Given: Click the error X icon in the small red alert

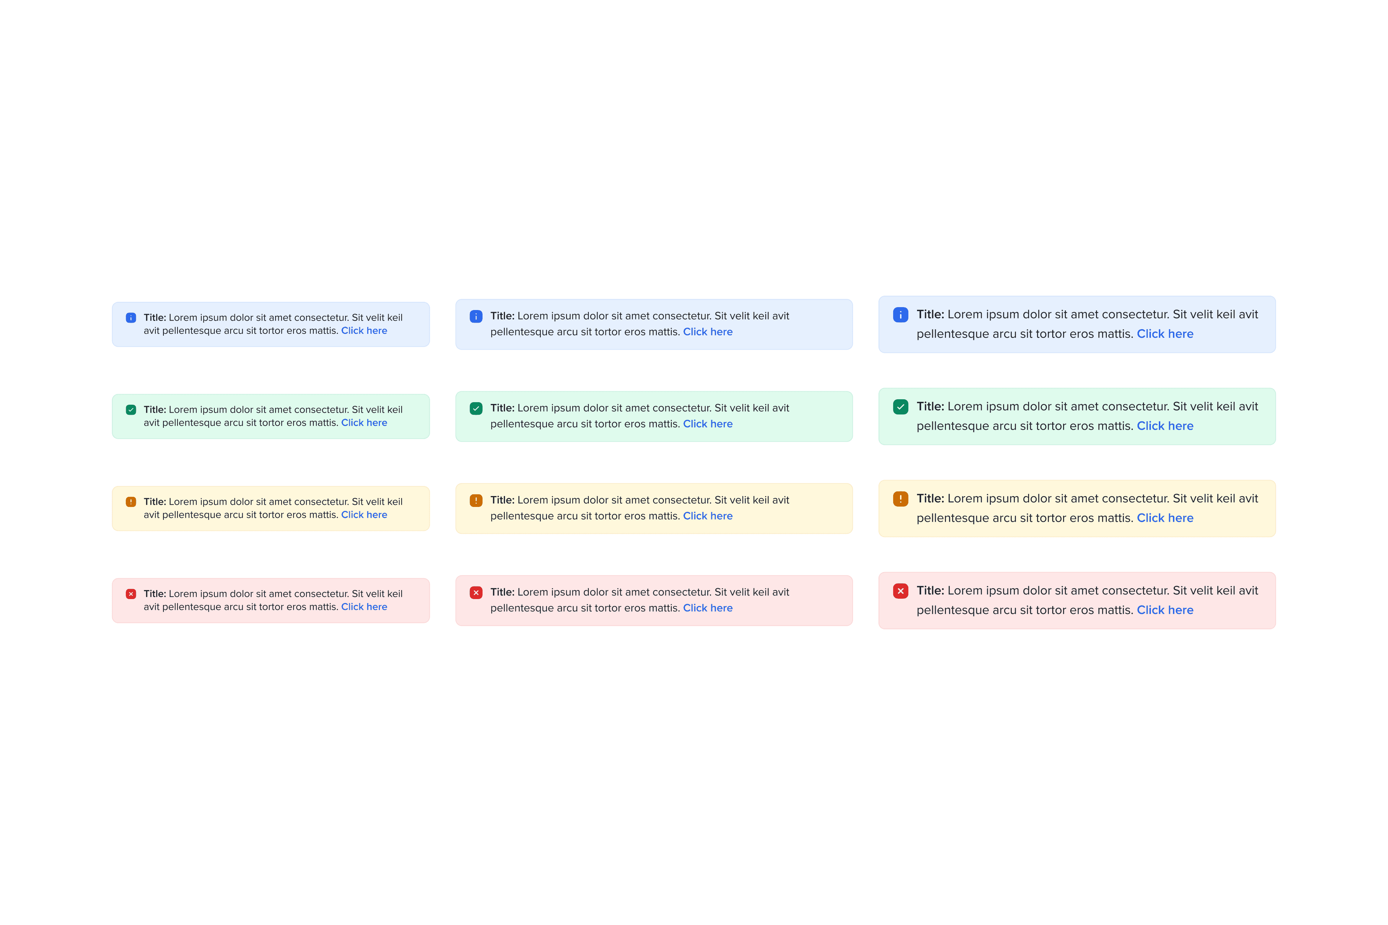Looking at the screenshot, I should coord(131,594).
